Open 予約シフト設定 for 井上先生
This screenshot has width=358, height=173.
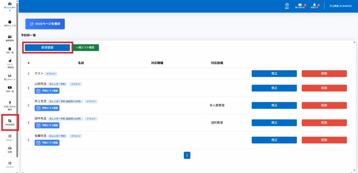point(47,108)
